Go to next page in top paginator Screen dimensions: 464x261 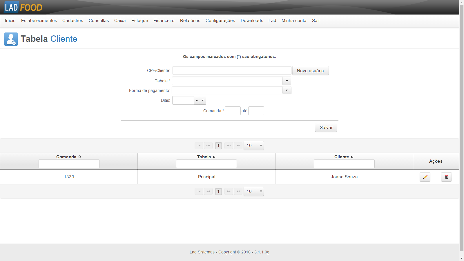229,146
